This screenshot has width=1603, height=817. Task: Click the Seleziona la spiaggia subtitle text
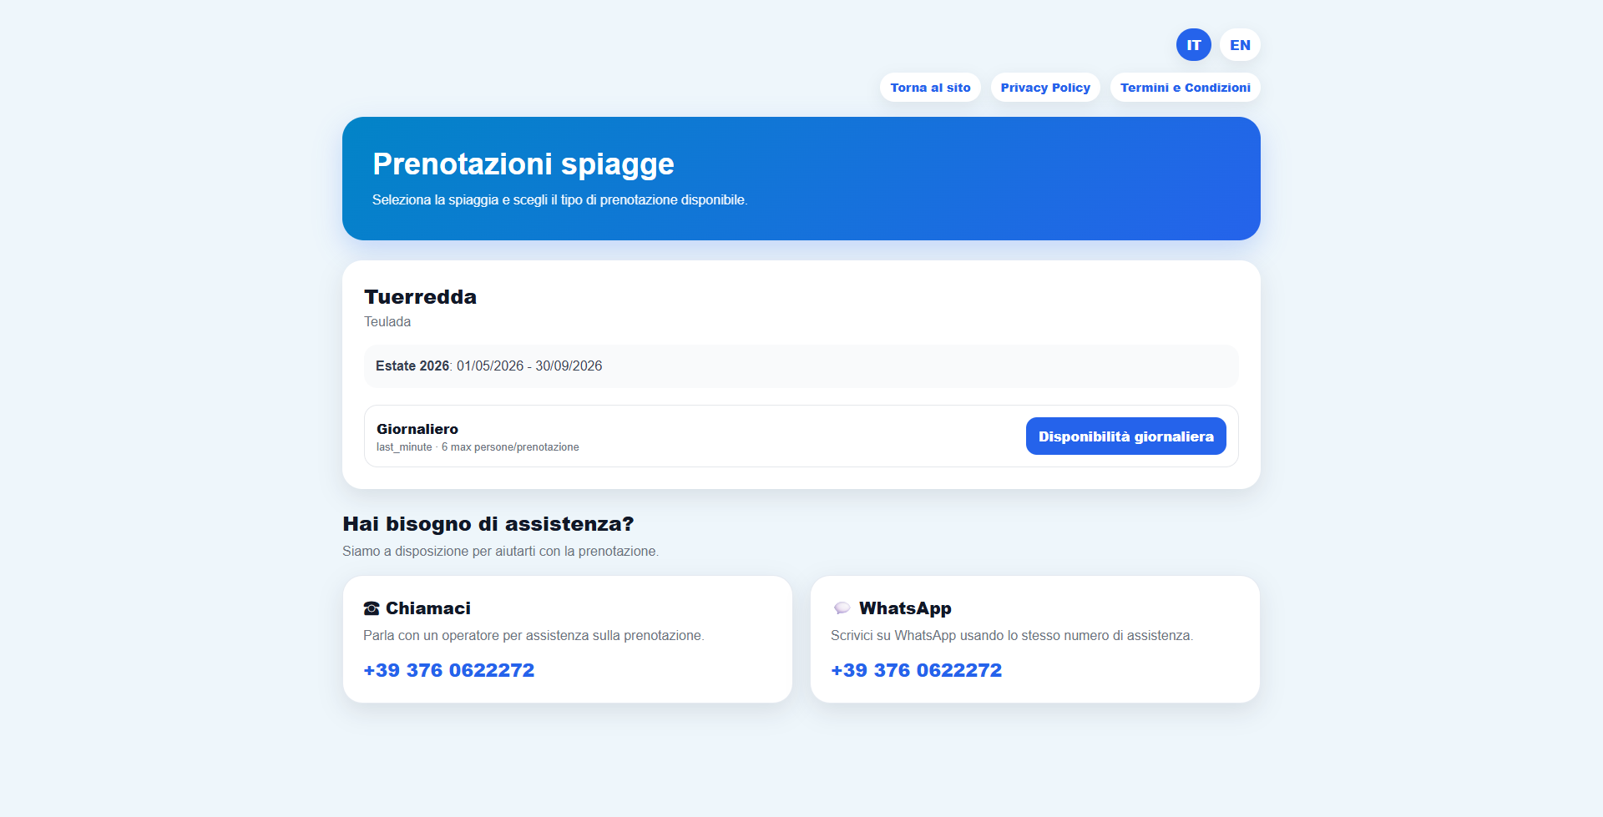point(560,200)
